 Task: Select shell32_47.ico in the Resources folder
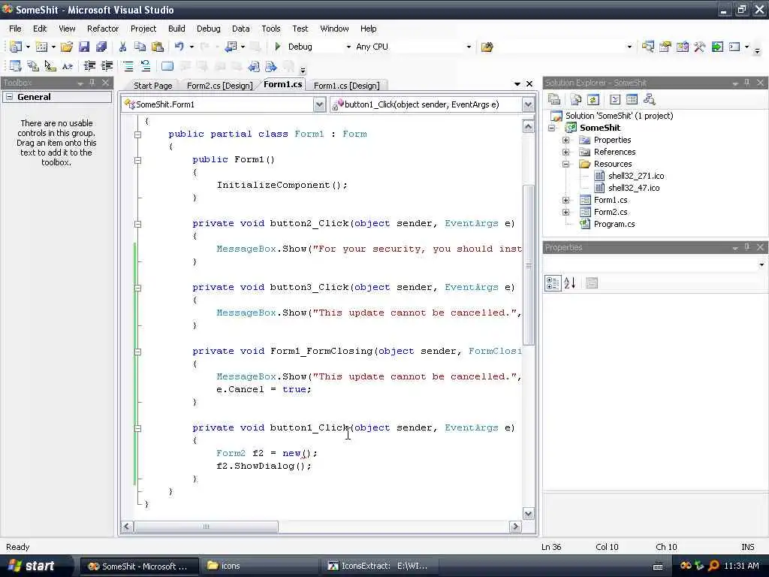coord(634,188)
